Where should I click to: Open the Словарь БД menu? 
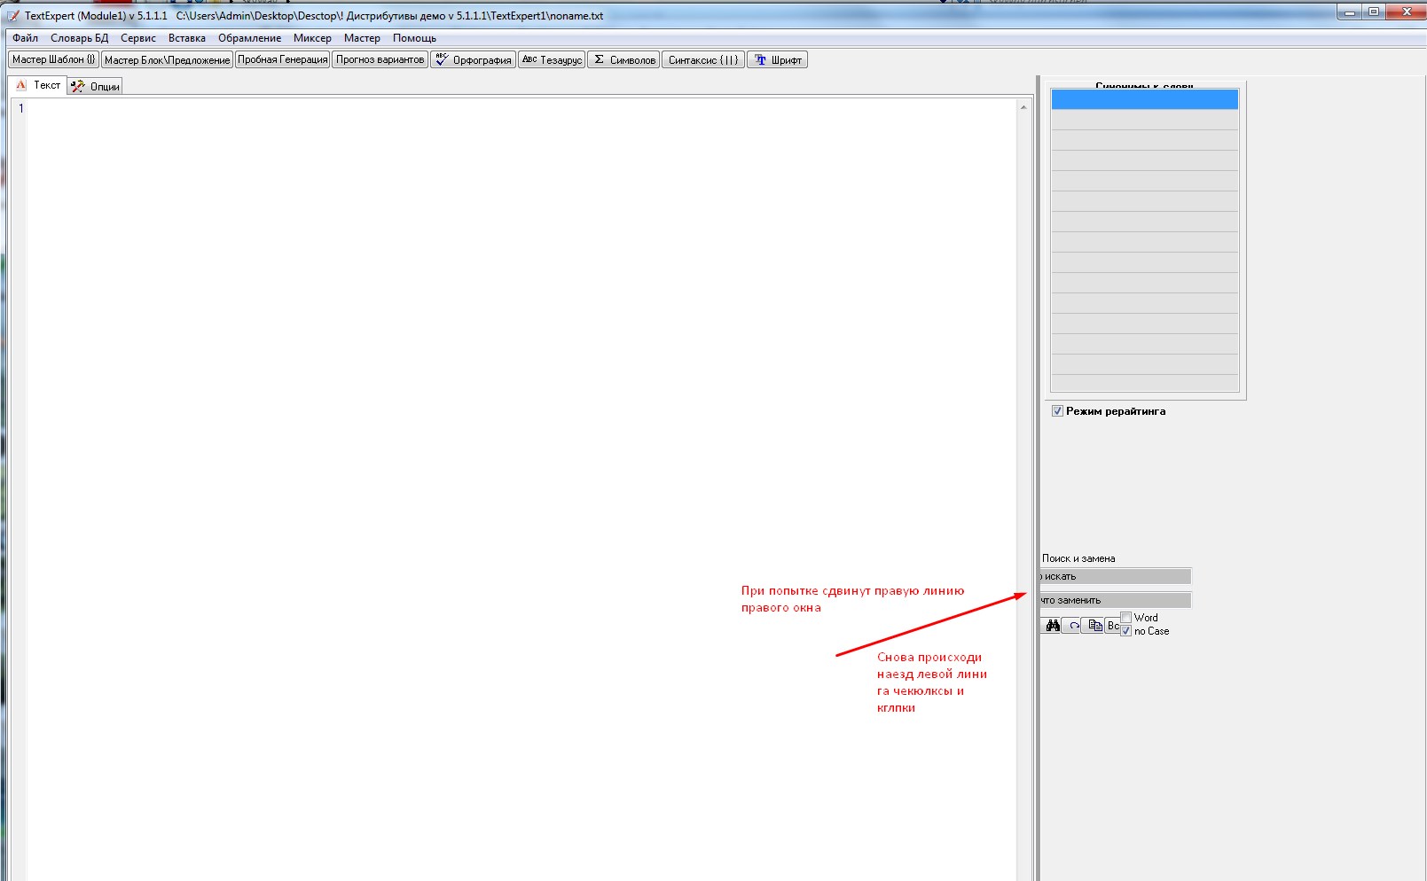tap(79, 38)
